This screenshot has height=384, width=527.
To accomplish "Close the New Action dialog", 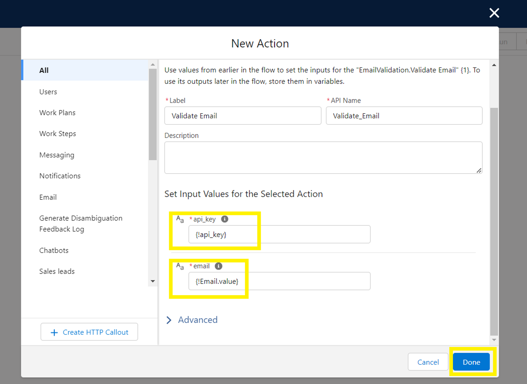I will click(494, 13).
